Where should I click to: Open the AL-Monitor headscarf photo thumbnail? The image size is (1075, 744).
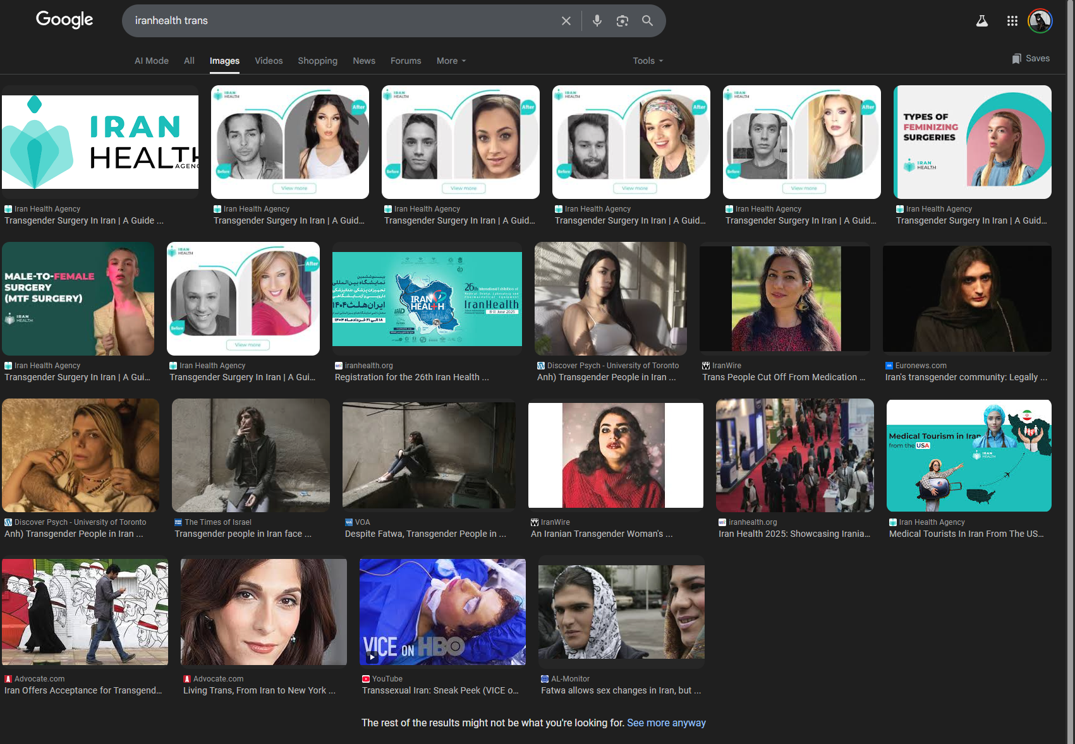pyautogui.click(x=621, y=612)
